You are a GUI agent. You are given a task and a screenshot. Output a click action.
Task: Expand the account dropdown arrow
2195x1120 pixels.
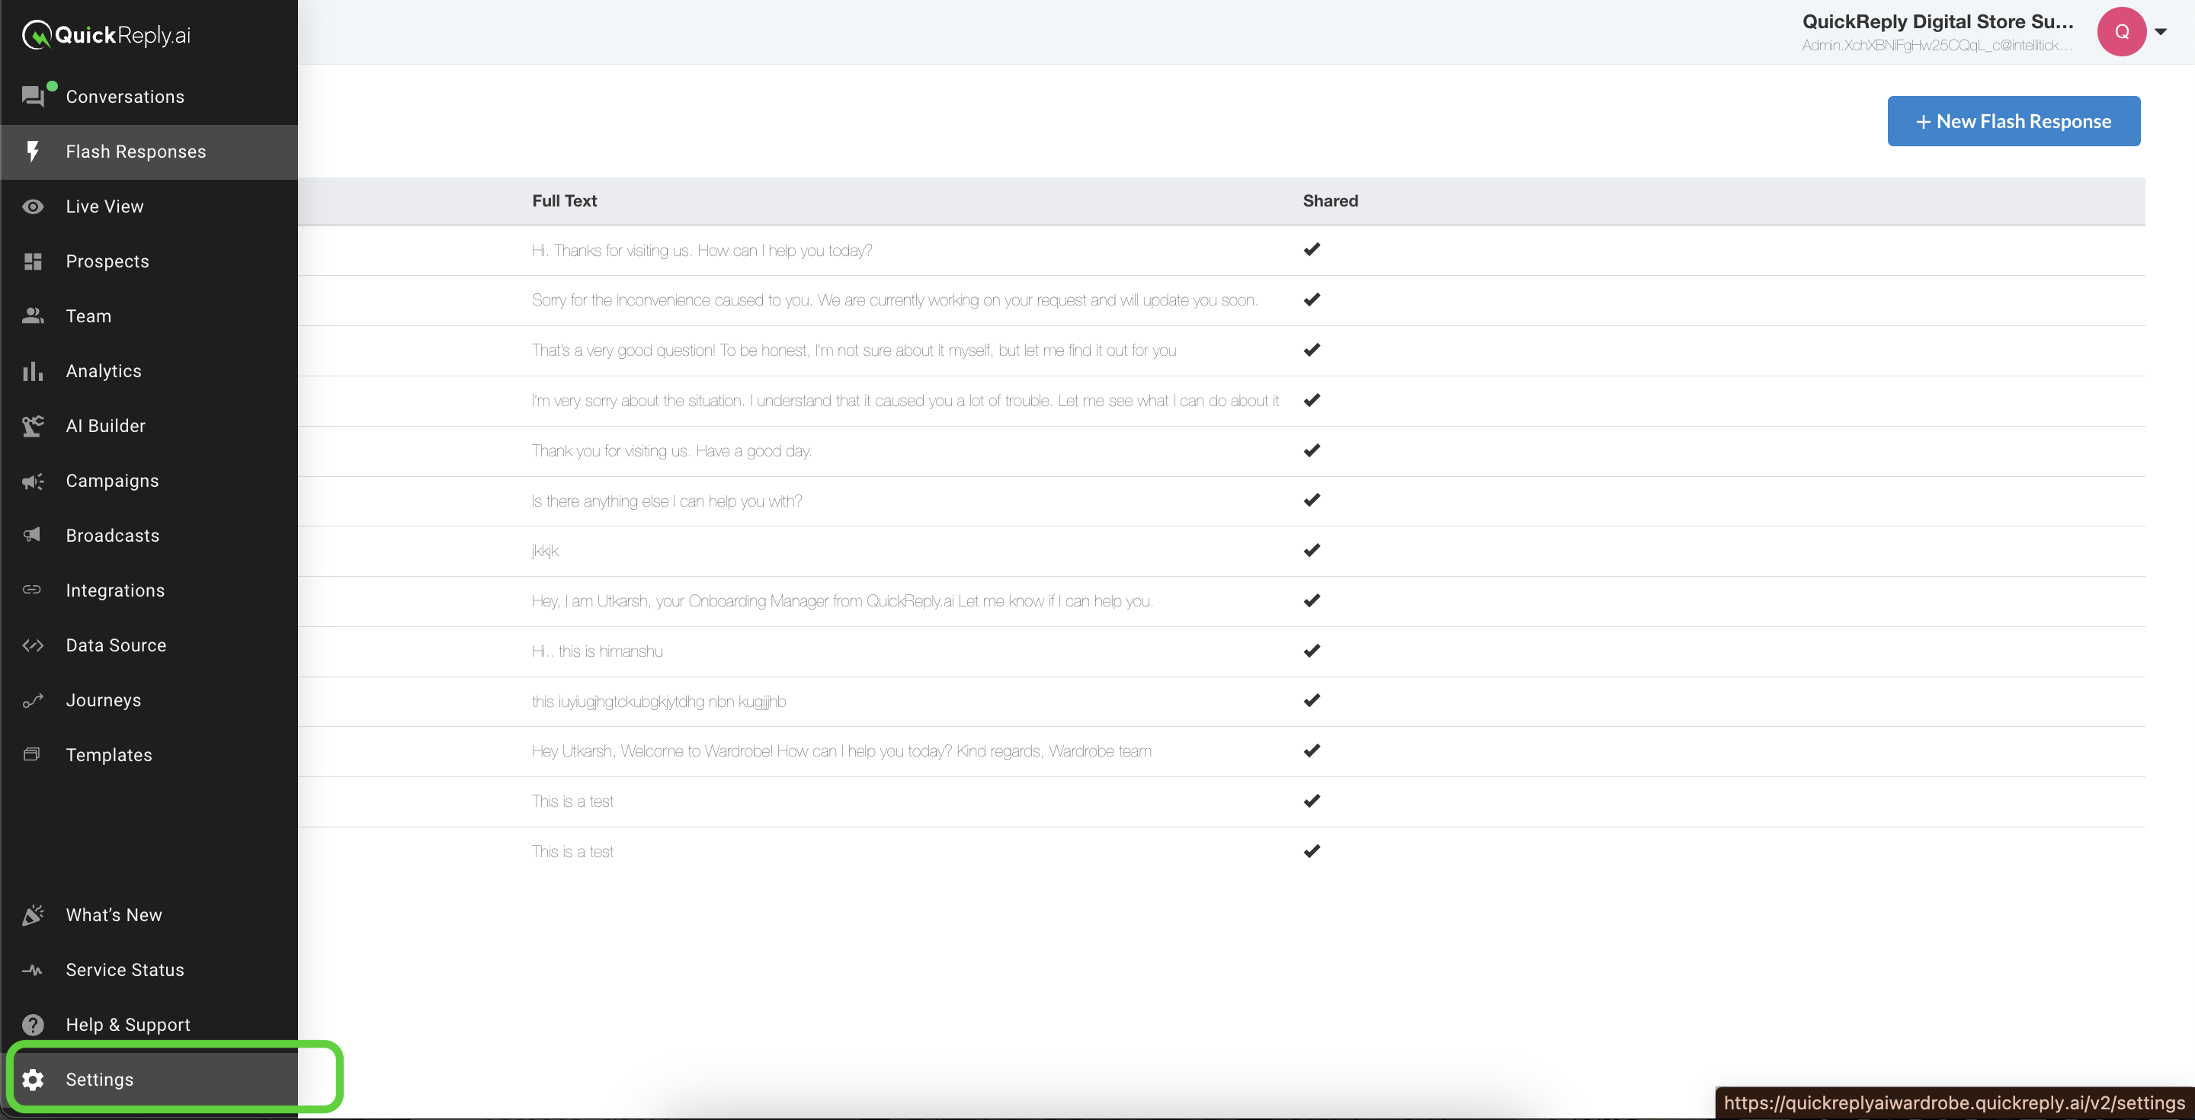coord(2160,31)
